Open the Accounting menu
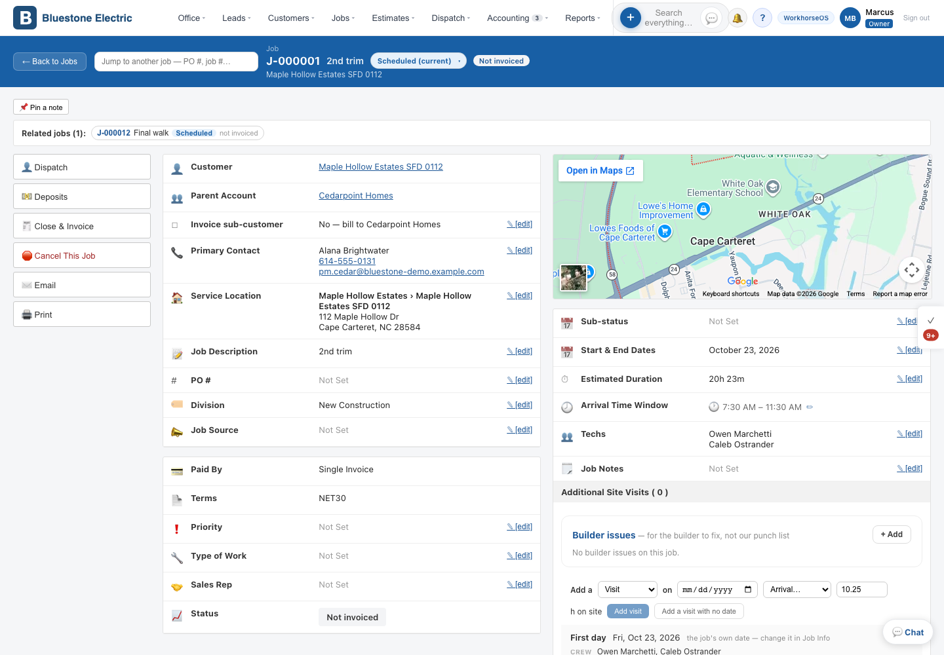 [x=517, y=18]
